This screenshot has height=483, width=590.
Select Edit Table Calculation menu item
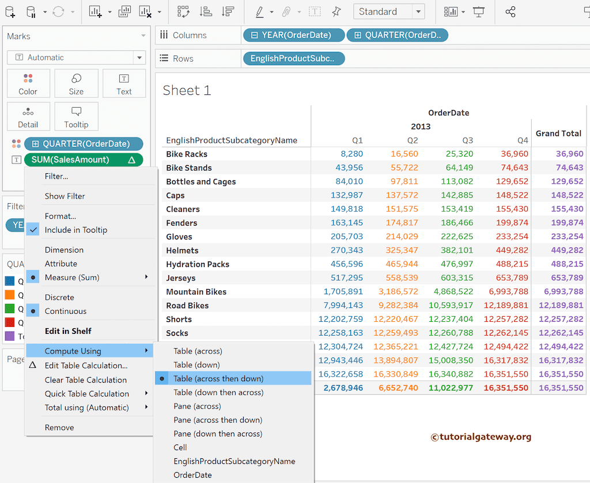click(86, 366)
